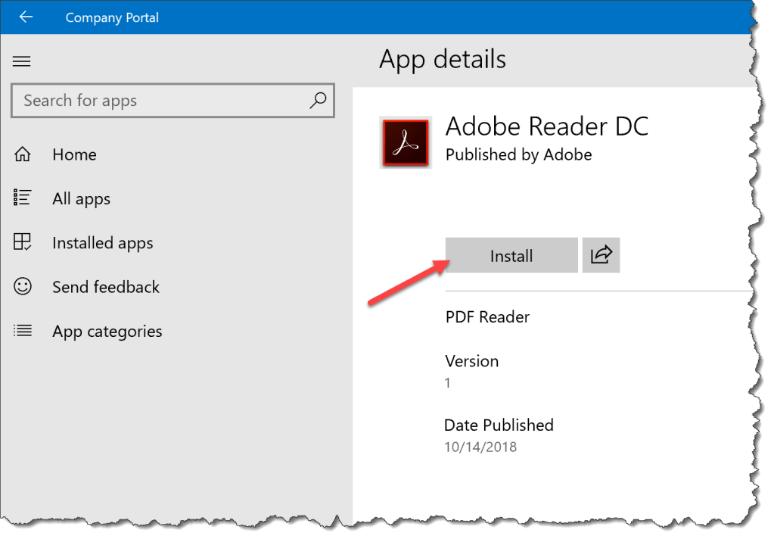Image resolution: width=774 pixels, height=539 pixels.
Task: Share Adobe Reader DC using the share icon
Action: pyautogui.click(x=601, y=255)
